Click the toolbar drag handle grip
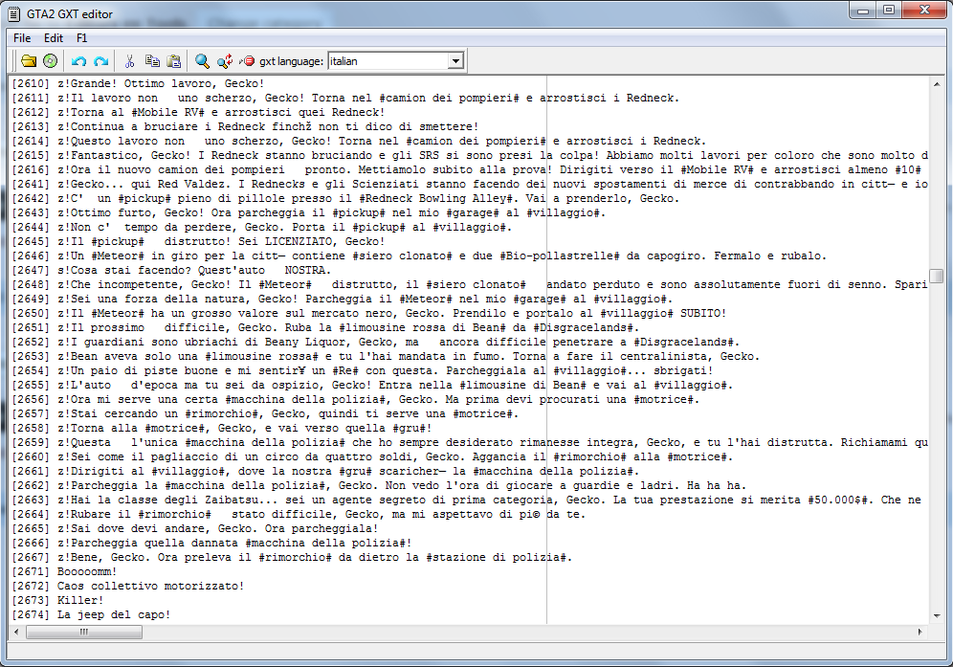The width and height of the screenshot is (953, 667). pos(14,61)
